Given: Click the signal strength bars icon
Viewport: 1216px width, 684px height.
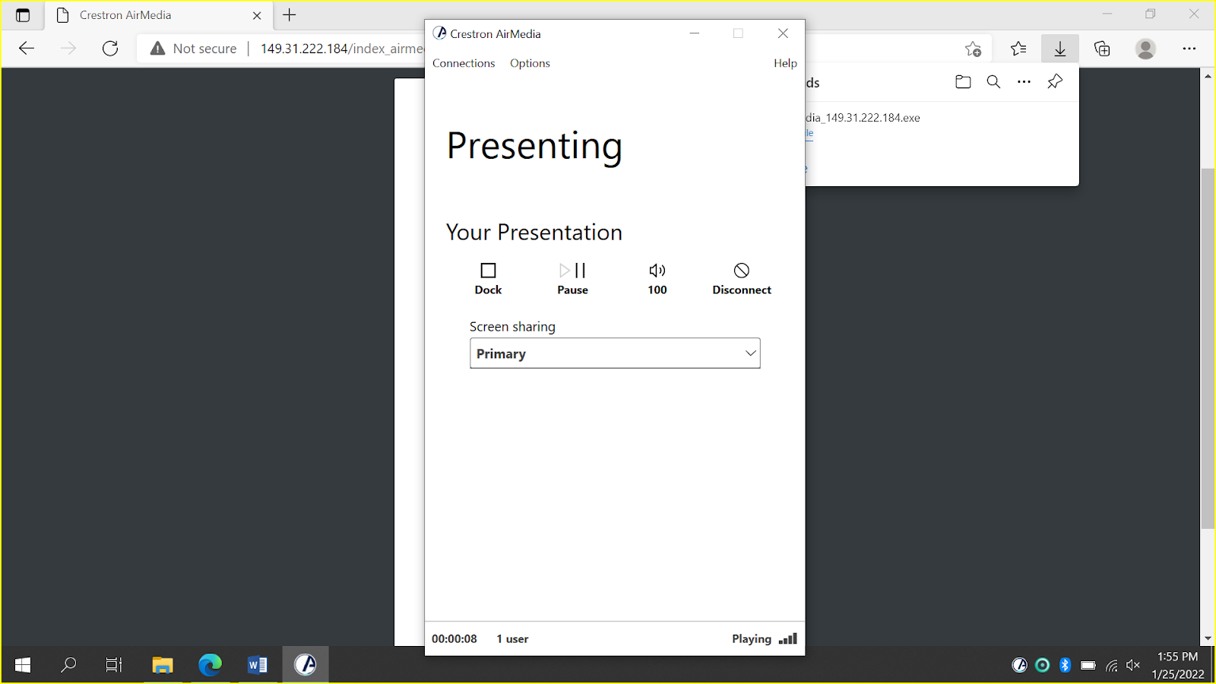Looking at the screenshot, I should (x=788, y=638).
